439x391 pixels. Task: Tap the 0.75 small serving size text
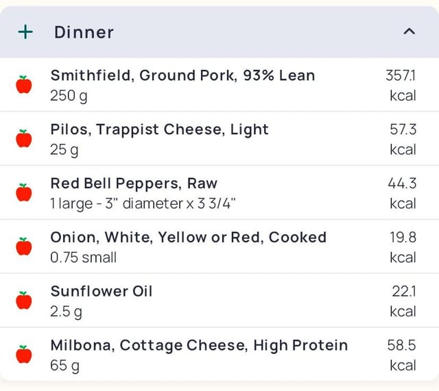point(83,257)
